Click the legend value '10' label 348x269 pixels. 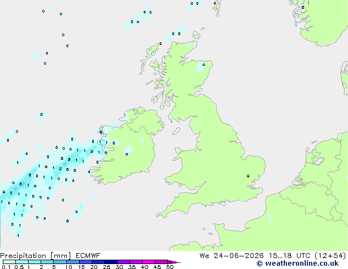[69, 267]
